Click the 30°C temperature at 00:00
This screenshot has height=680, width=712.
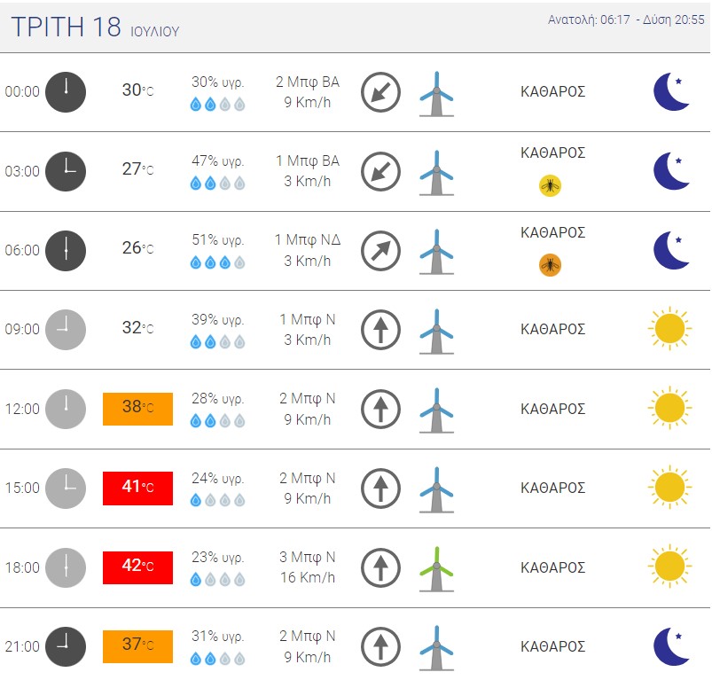[x=137, y=90]
